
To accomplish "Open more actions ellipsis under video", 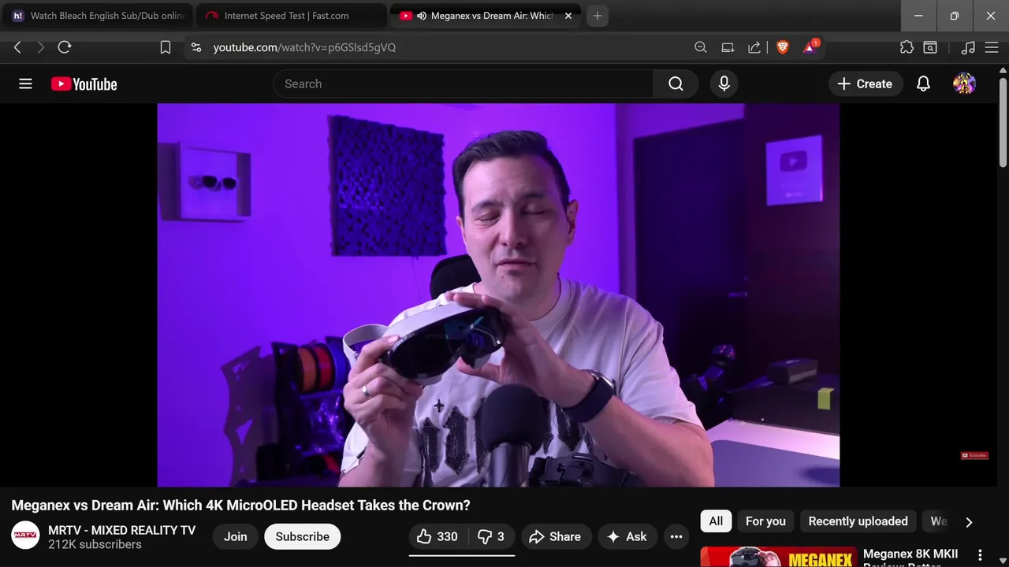I will point(676,536).
